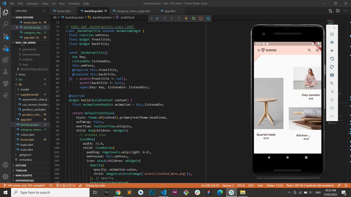Open the Extensions view

point(5,60)
